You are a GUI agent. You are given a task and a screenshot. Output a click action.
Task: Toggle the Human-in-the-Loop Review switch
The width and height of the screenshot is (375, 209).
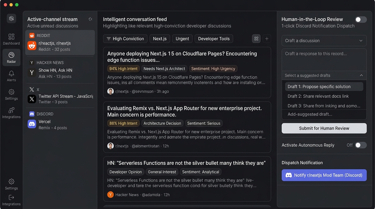[x=361, y=20]
